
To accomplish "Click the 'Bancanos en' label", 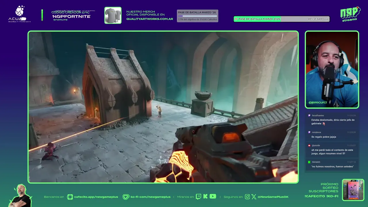I will pos(54,197).
